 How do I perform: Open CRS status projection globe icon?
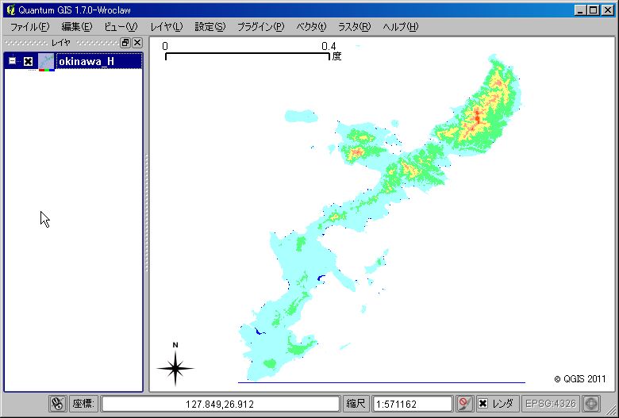[x=591, y=404]
